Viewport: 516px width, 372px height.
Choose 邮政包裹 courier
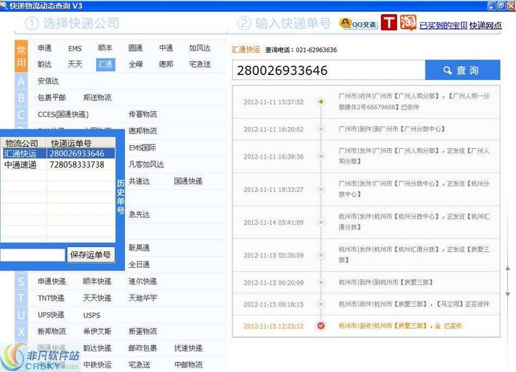143,348
